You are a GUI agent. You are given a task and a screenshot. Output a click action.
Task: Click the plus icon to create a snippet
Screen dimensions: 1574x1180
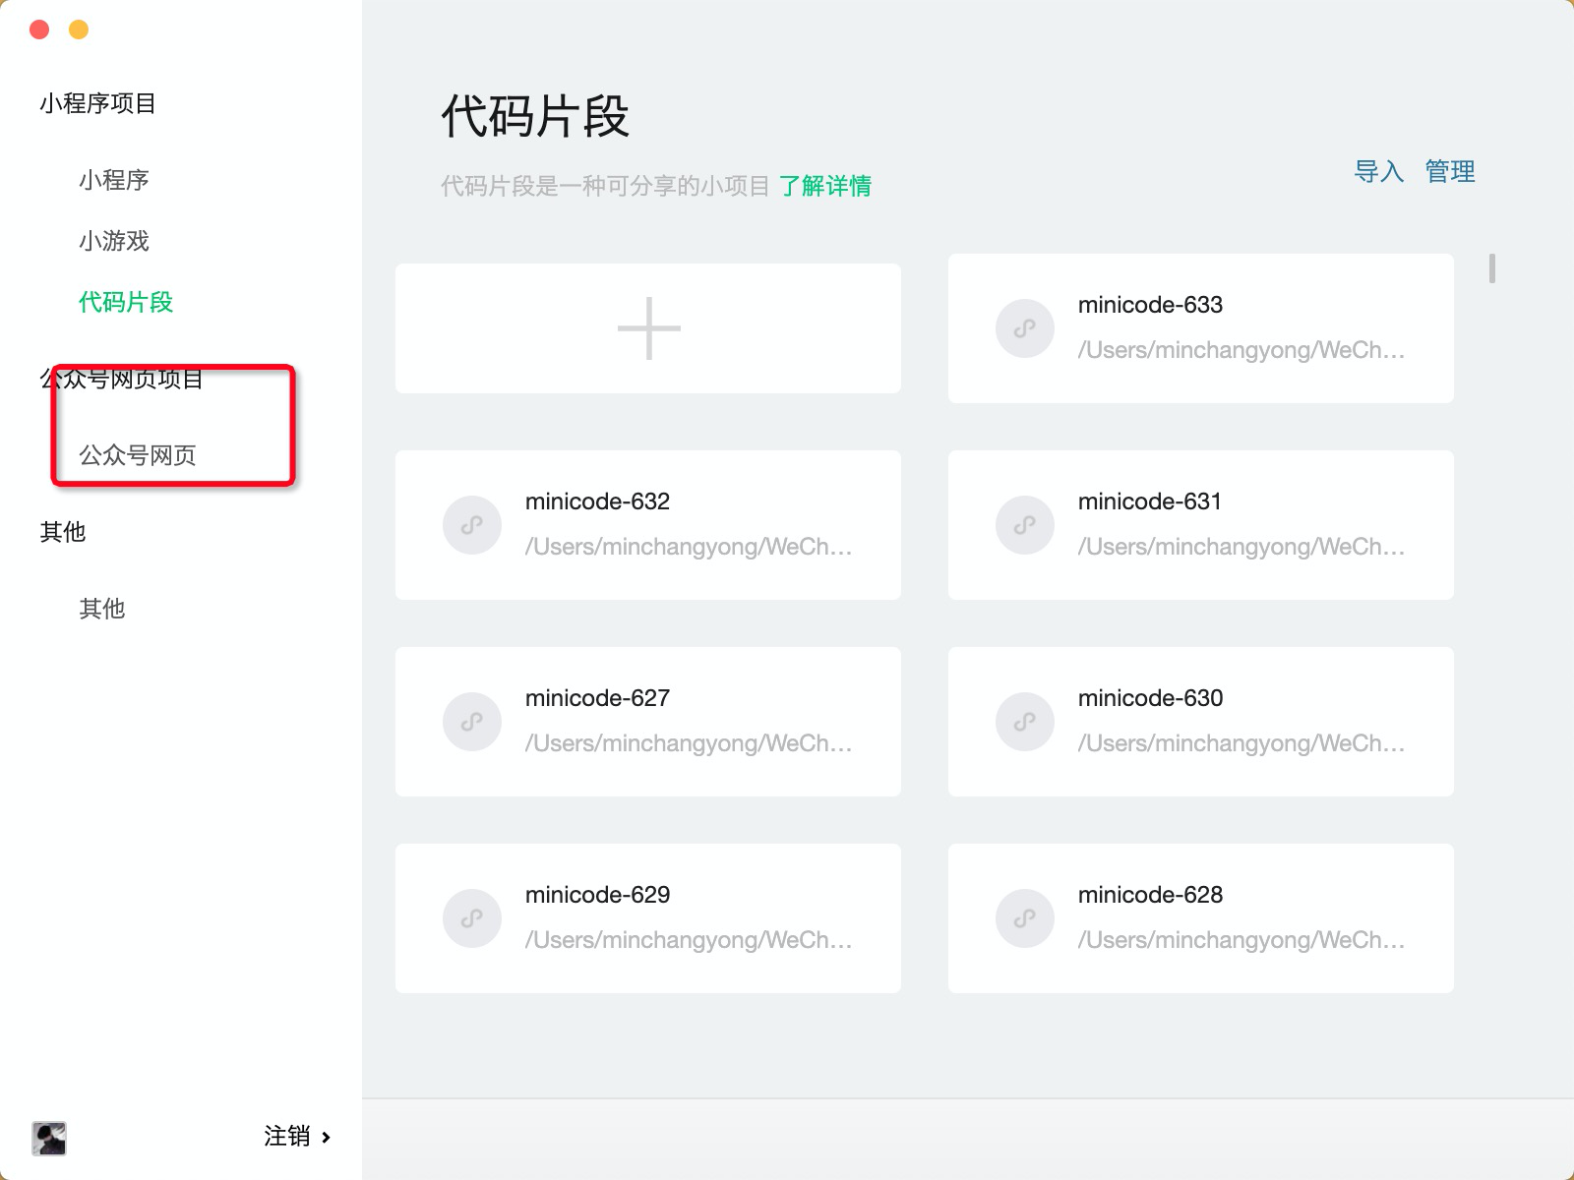coord(649,328)
